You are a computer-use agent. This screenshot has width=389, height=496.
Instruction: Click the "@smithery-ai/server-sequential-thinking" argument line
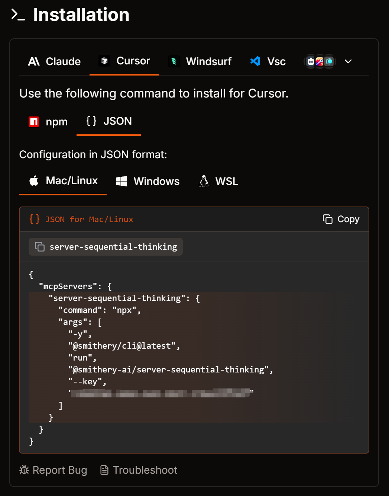(x=171, y=370)
